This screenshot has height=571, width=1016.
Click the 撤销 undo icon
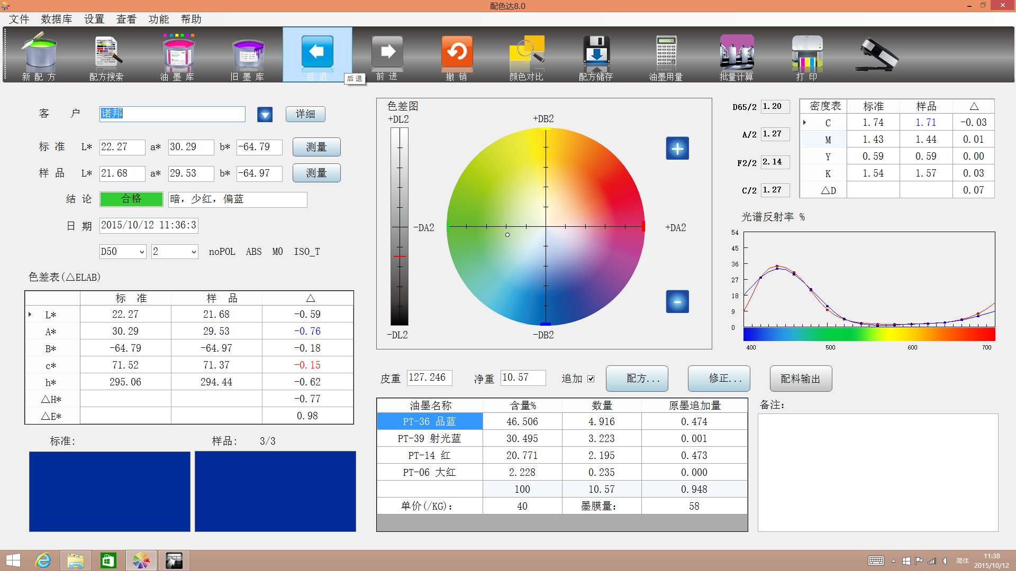(x=457, y=52)
